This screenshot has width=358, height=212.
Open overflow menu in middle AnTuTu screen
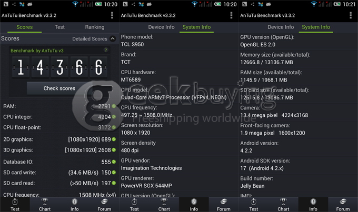coord(231,15)
